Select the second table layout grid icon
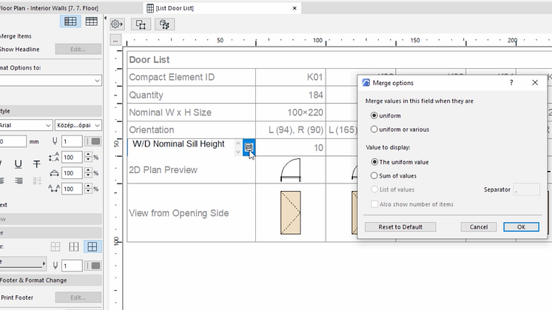This screenshot has width=552, height=310. point(92,21)
